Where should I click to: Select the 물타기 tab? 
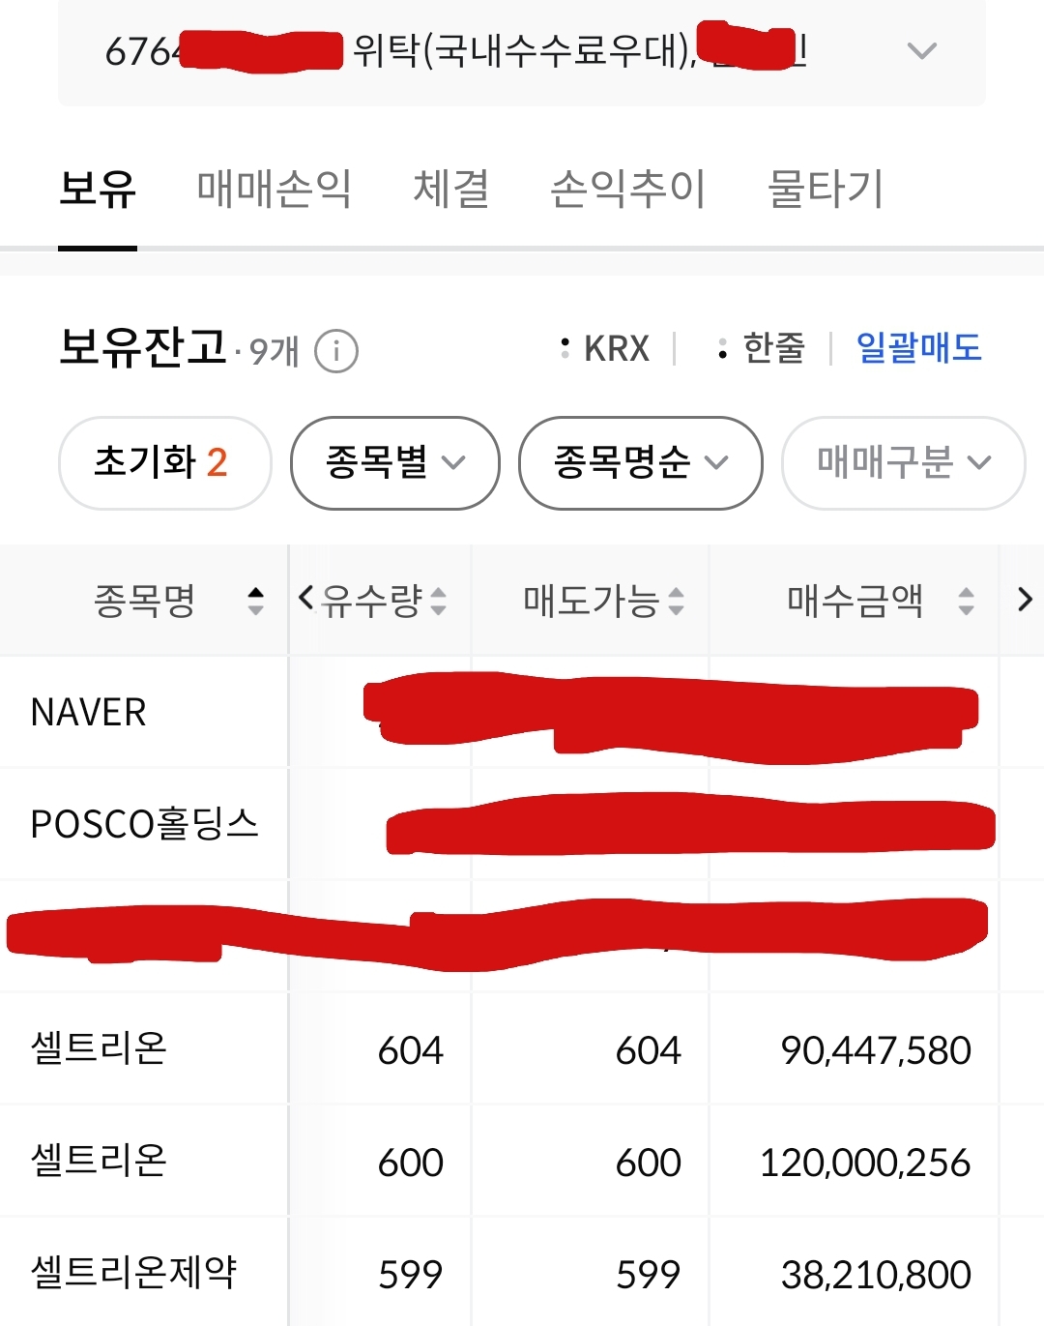[825, 189]
